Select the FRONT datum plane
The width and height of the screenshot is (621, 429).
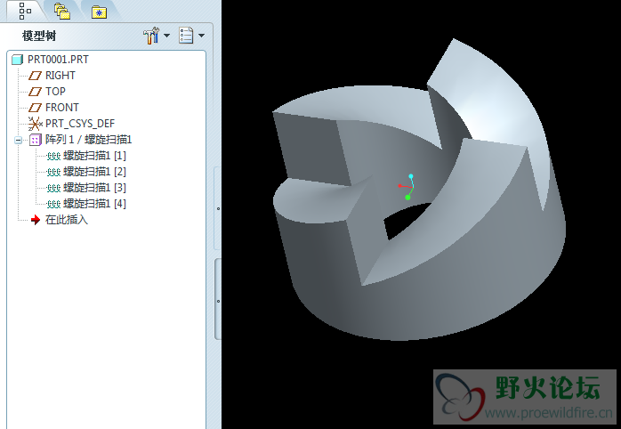click(61, 108)
